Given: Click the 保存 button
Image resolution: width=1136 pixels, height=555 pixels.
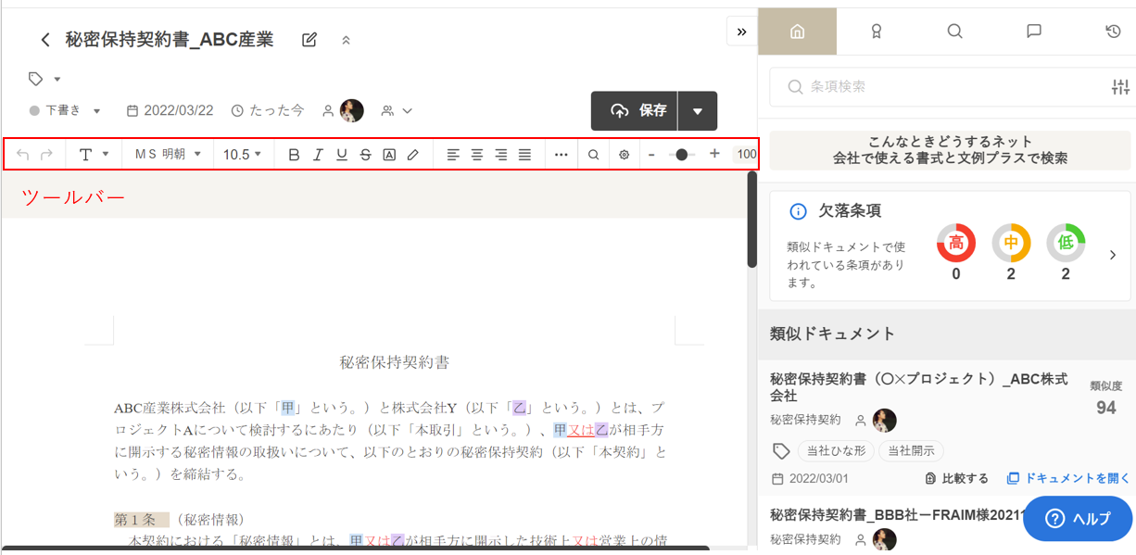Looking at the screenshot, I should (636, 111).
